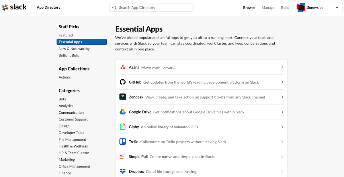This screenshot has height=177, width=344.
Task: Click the Asana app name
Action: click(x=134, y=67)
